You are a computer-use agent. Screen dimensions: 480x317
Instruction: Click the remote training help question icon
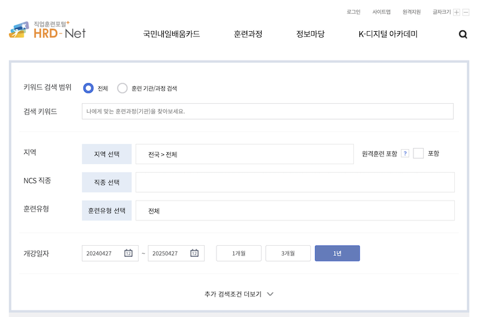point(405,153)
